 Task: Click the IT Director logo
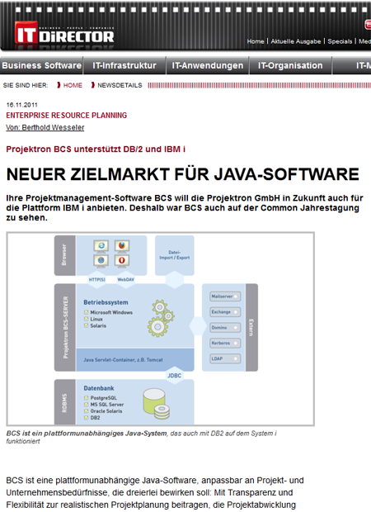pos(64,33)
